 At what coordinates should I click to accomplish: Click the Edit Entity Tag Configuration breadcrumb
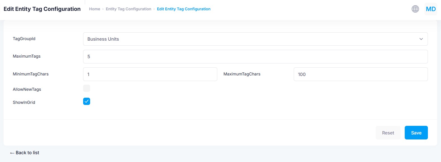pyautogui.click(x=184, y=9)
